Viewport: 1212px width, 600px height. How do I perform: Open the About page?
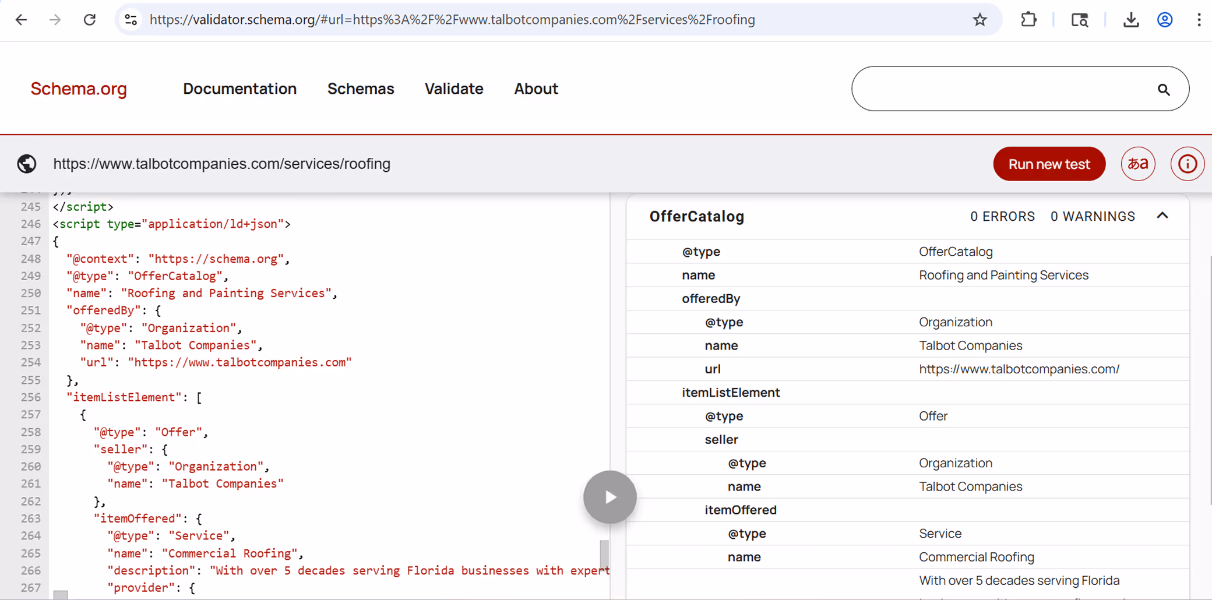click(536, 89)
